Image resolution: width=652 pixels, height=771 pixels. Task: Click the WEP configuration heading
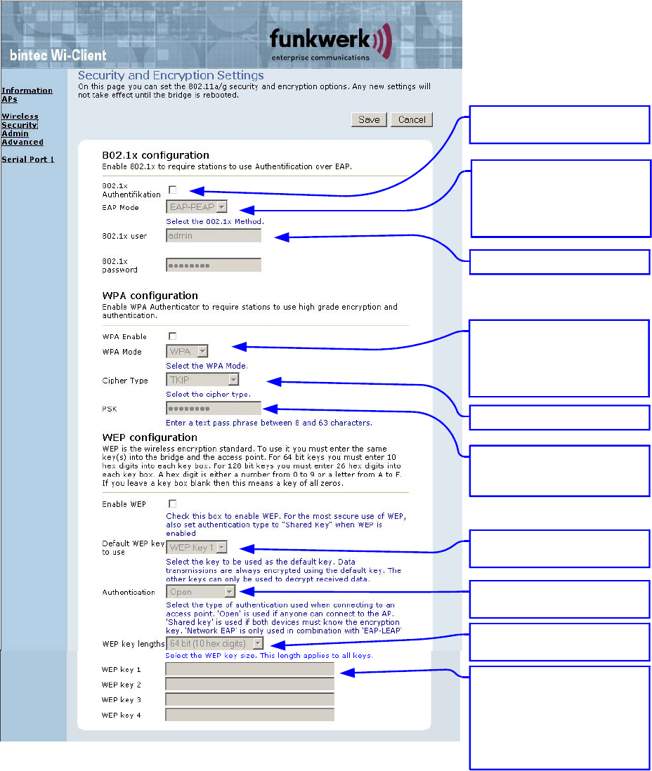(x=150, y=437)
